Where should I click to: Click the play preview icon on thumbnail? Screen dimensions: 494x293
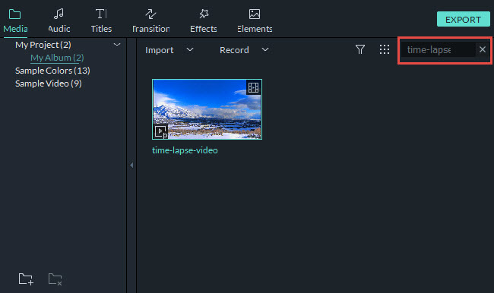click(x=160, y=131)
